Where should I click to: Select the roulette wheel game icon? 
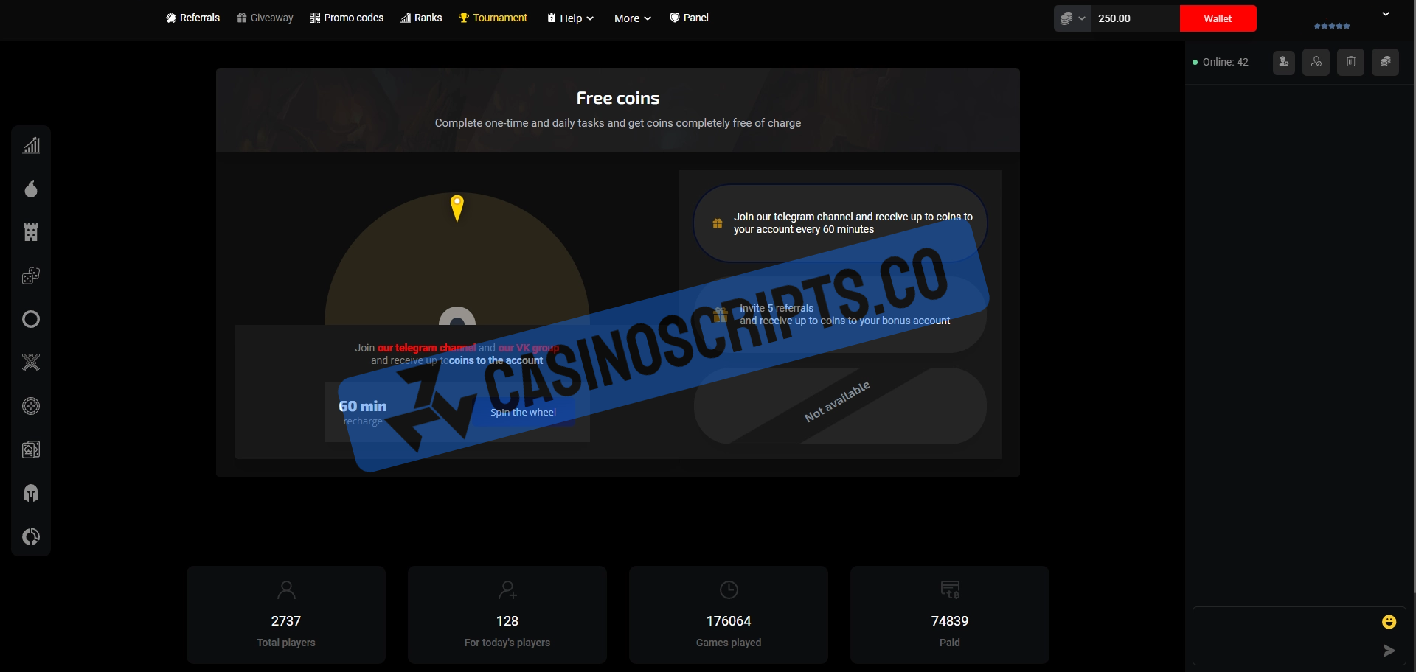[31, 406]
